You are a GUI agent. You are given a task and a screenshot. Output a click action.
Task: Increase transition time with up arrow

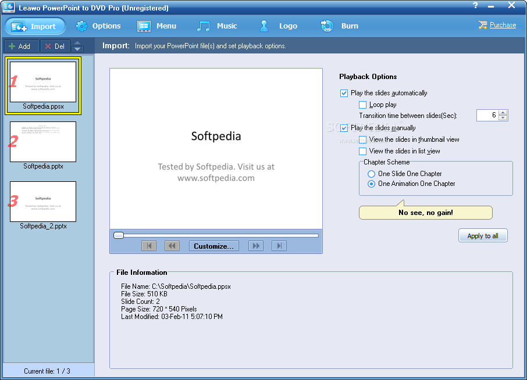[503, 113]
